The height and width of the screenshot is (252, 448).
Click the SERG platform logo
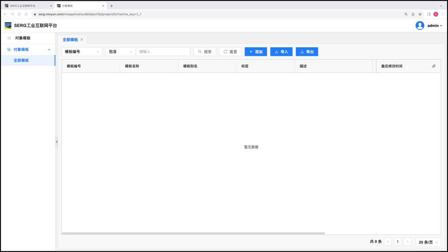(8, 25)
